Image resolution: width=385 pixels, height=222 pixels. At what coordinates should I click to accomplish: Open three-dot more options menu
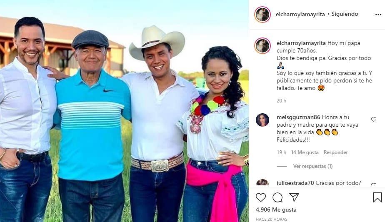click(378, 15)
